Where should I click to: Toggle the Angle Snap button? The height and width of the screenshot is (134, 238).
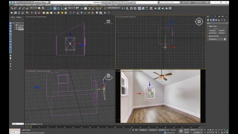(x=93, y=8)
